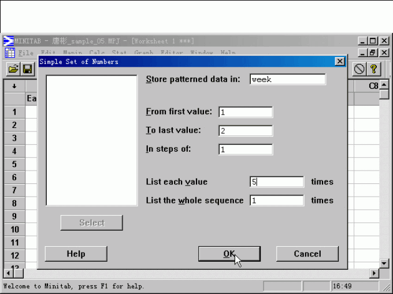Click the horizontal scrollbar right arrow
Image resolution: width=393 pixels, height=294 pixels.
point(375,273)
